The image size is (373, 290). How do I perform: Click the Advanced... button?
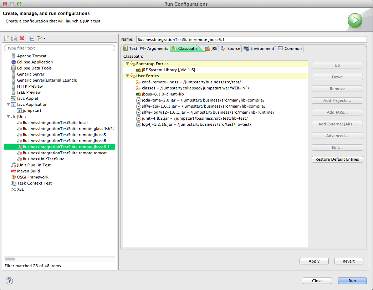337,136
